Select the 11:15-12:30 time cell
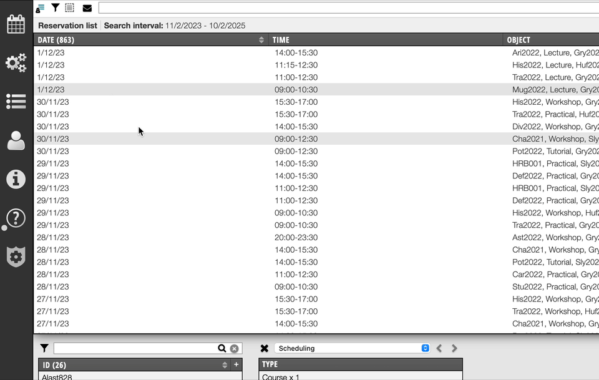This screenshot has width=599, height=380. [296, 65]
